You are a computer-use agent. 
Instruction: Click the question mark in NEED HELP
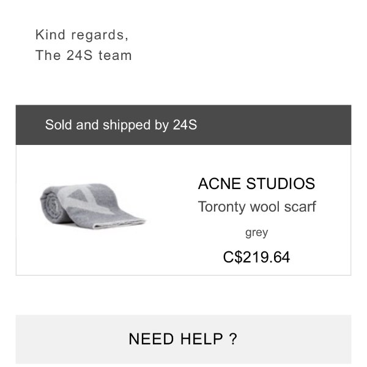pos(232,339)
